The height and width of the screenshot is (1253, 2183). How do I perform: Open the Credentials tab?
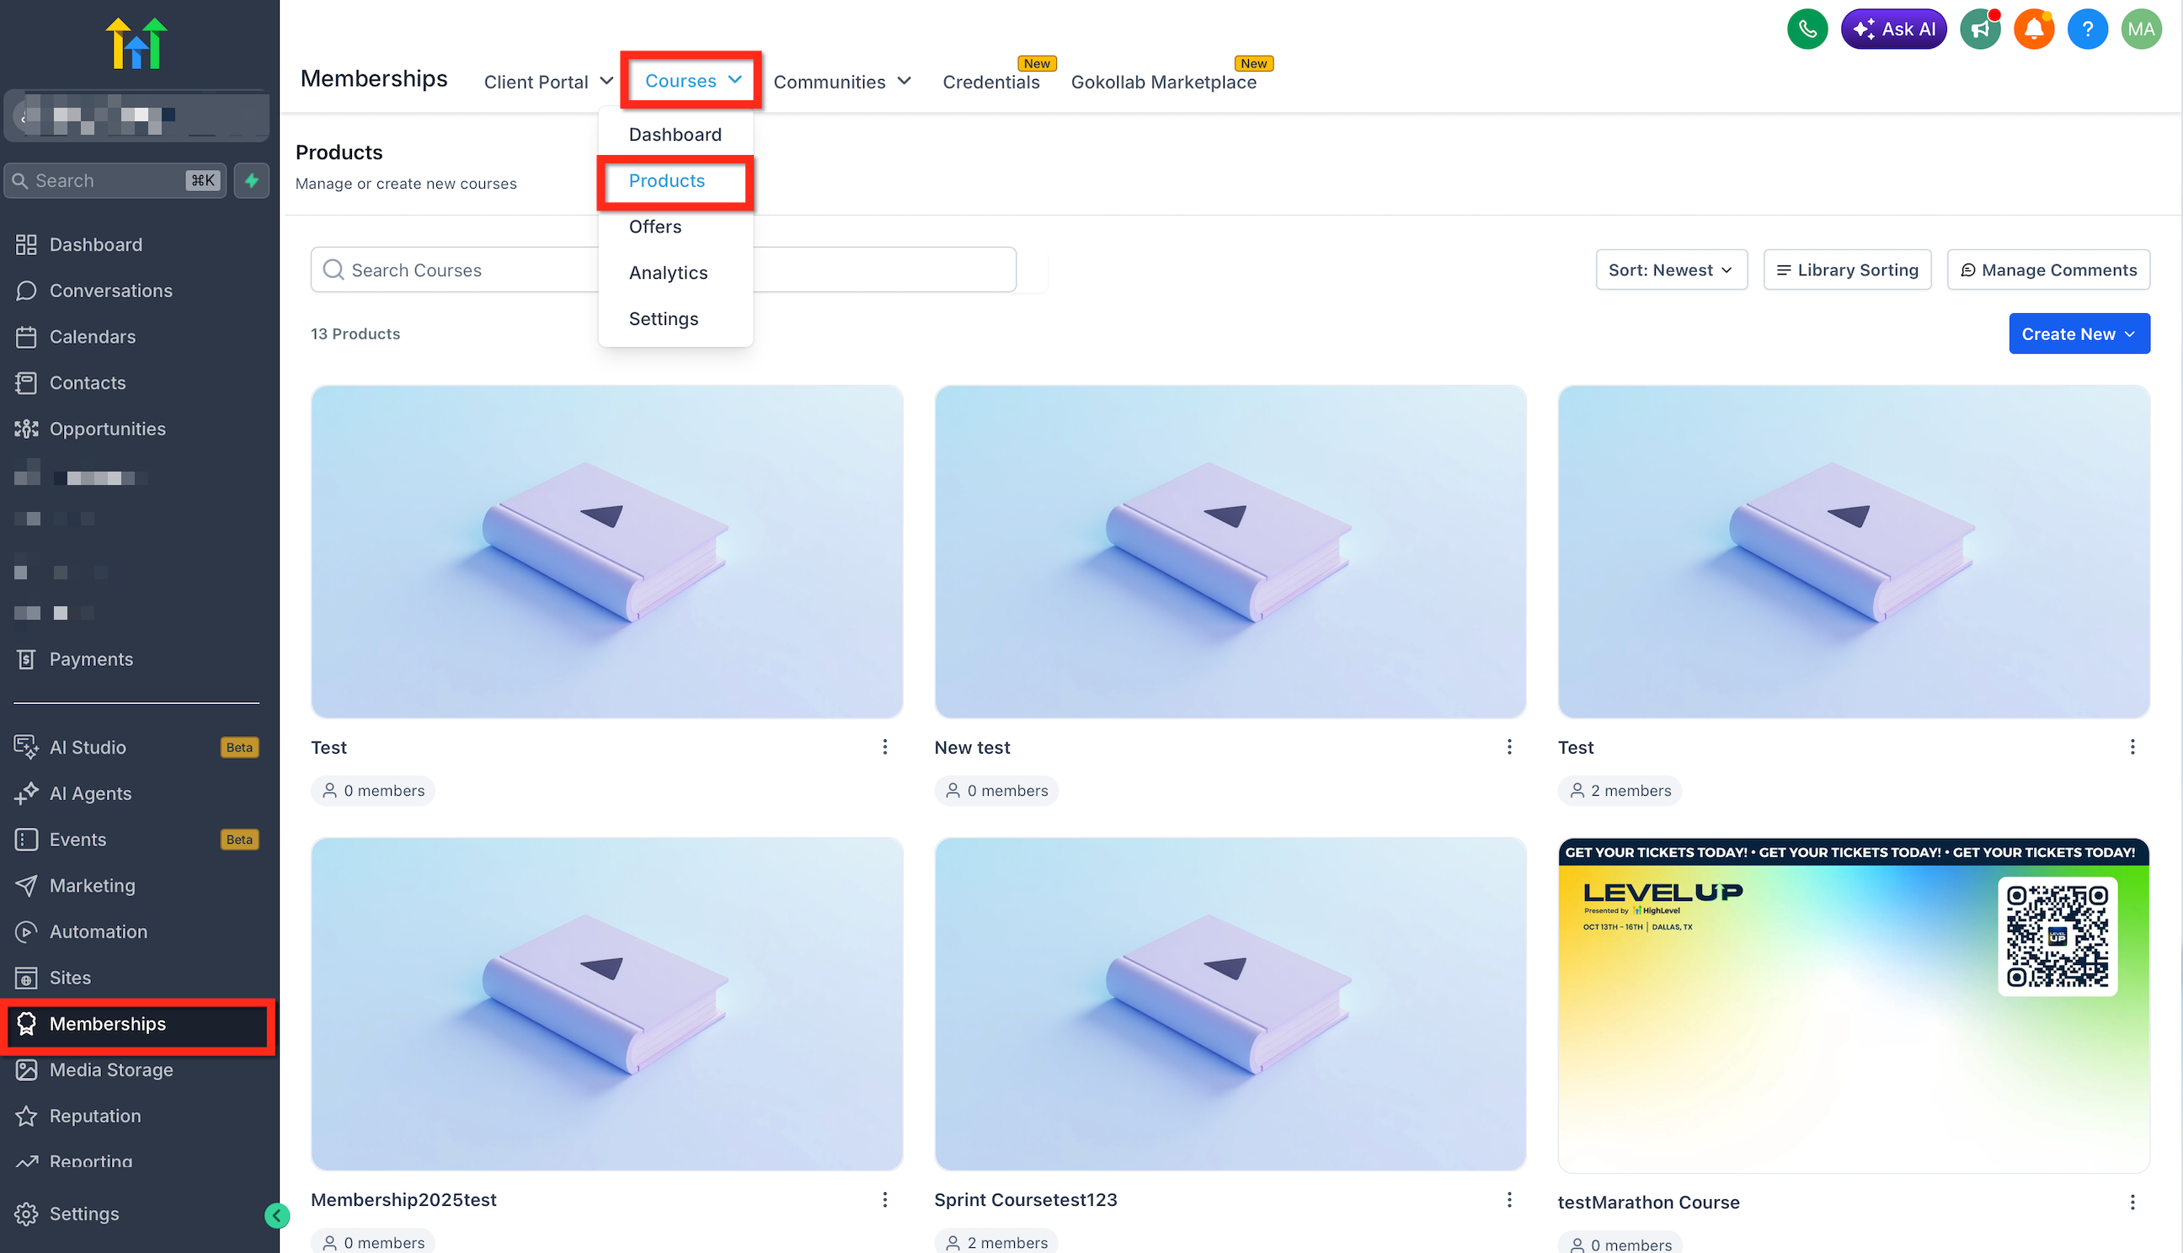(x=990, y=82)
